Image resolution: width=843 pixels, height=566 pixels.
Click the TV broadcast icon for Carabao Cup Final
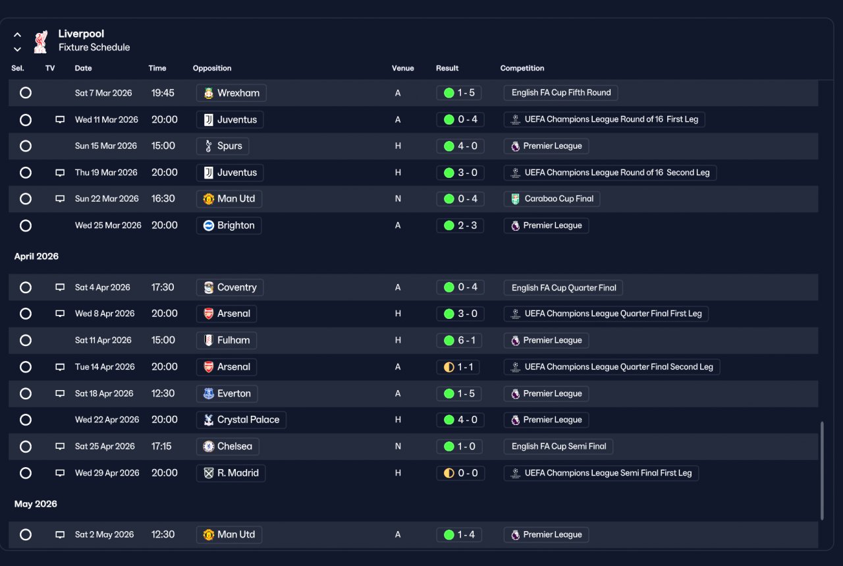coord(60,199)
